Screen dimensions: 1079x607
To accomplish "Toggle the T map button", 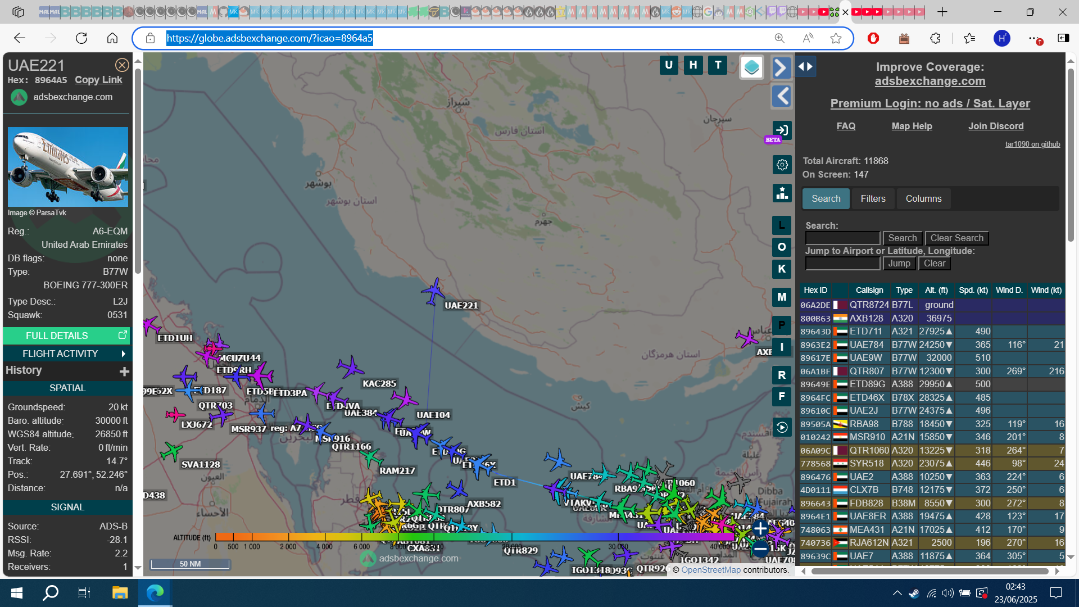I will [x=718, y=65].
